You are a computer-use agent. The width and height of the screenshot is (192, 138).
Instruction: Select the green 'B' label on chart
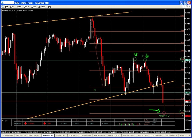tap(95, 90)
